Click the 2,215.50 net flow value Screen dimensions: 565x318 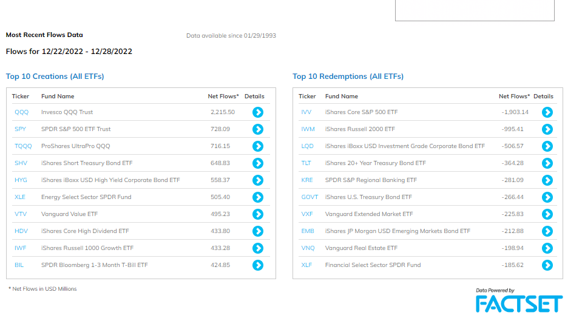[x=223, y=112]
